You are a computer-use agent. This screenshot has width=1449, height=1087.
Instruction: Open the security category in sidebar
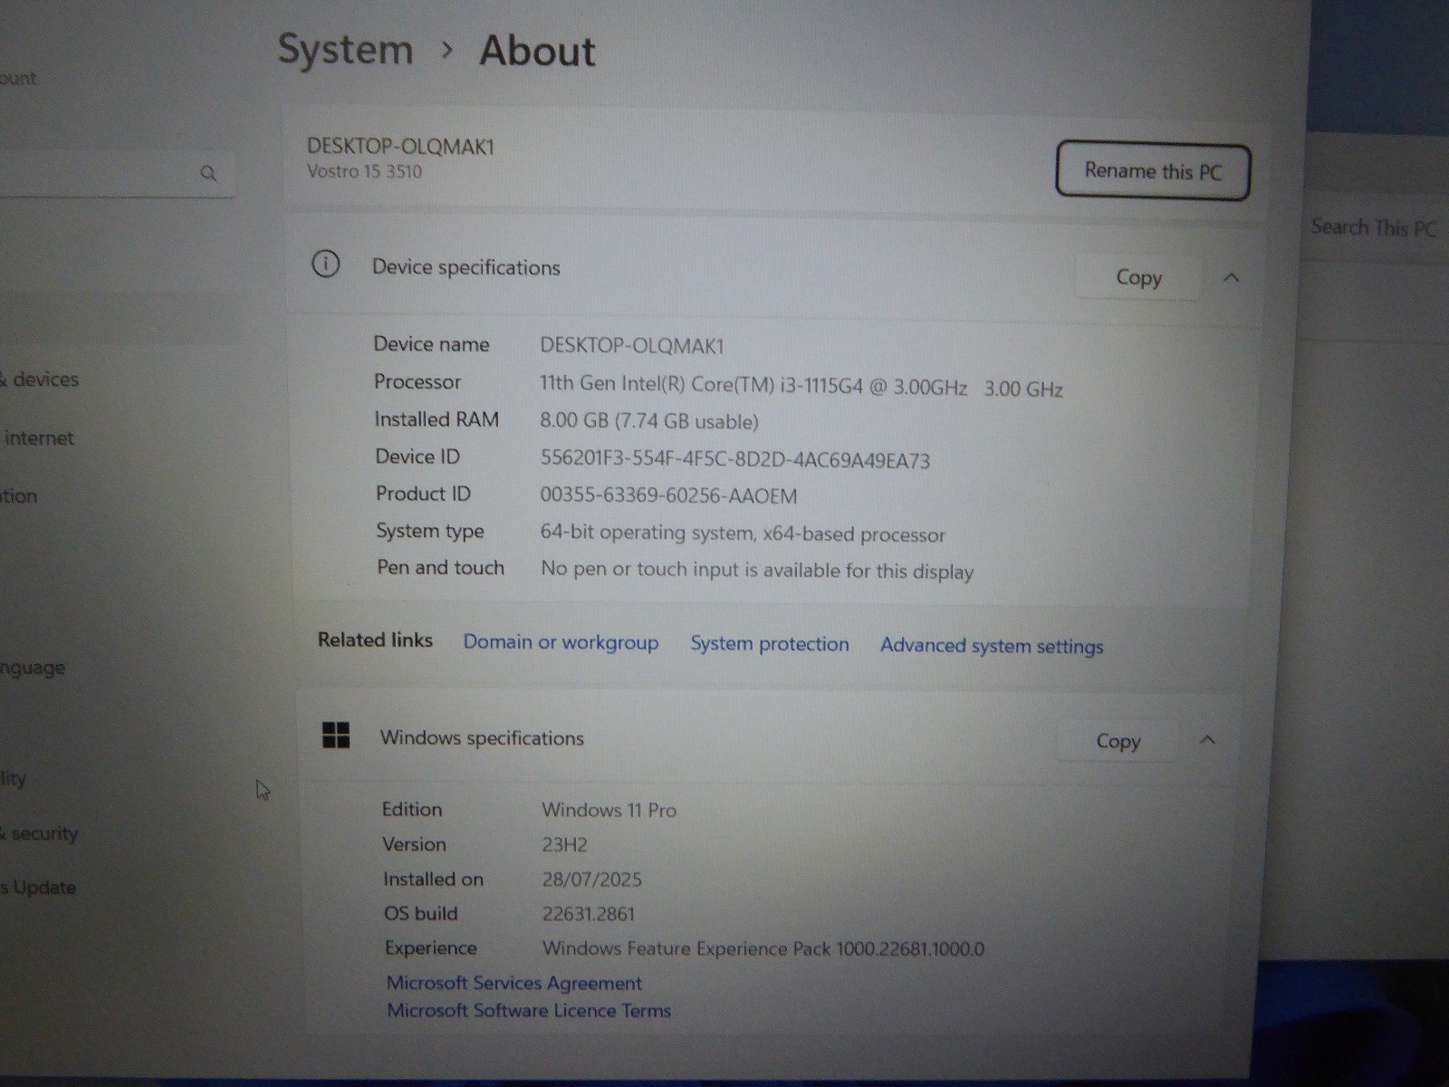pyautogui.click(x=41, y=833)
